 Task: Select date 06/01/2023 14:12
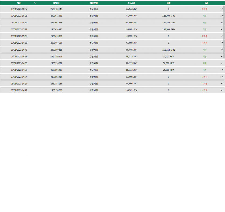tap(19, 90)
